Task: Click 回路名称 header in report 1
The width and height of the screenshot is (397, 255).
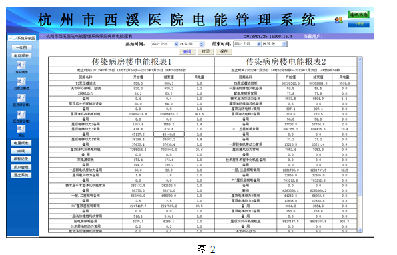Action: click(85, 77)
